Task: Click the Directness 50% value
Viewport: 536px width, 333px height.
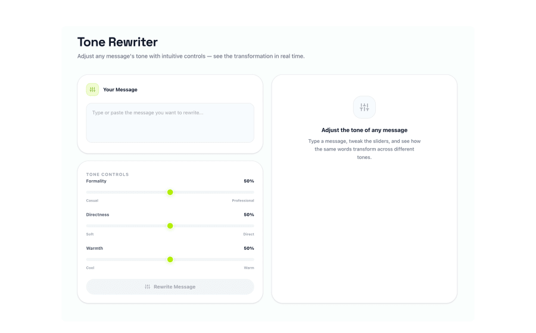Action: click(249, 215)
